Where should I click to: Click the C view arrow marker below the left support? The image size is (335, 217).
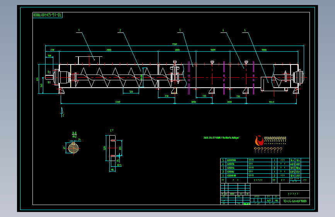[62, 112]
